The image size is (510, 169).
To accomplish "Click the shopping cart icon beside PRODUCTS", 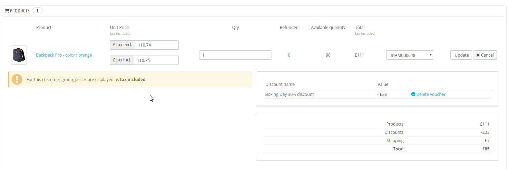I will point(7,11).
